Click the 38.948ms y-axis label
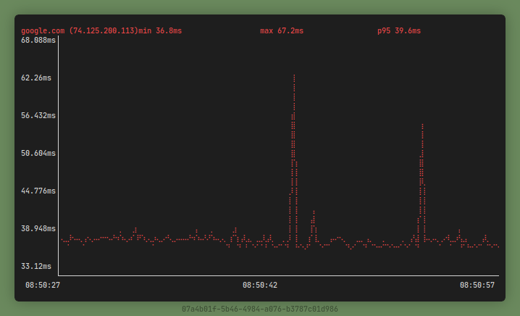The image size is (520, 316). pyautogui.click(x=38, y=229)
